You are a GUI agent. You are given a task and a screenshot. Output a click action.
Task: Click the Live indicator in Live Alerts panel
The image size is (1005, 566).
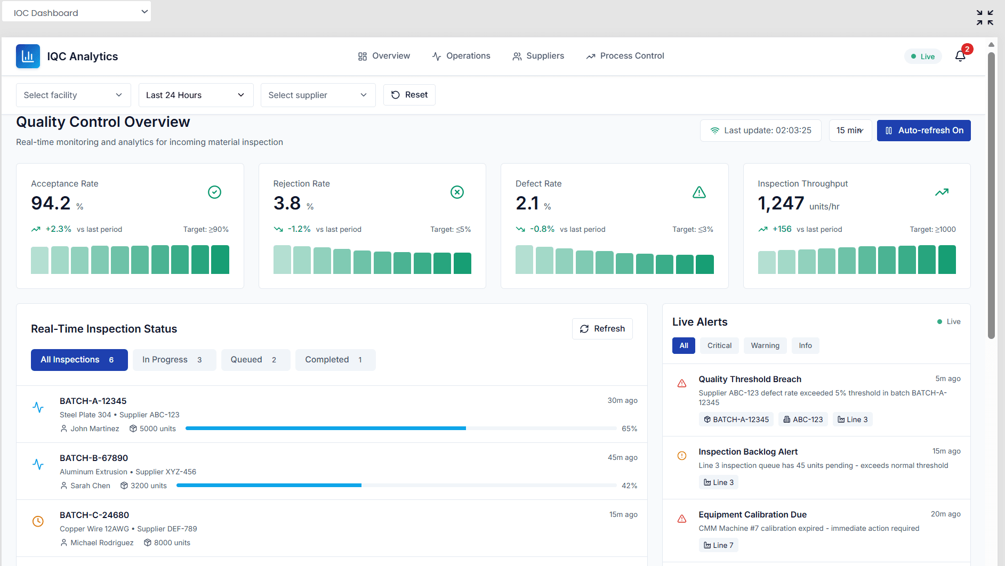pyautogui.click(x=948, y=321)
